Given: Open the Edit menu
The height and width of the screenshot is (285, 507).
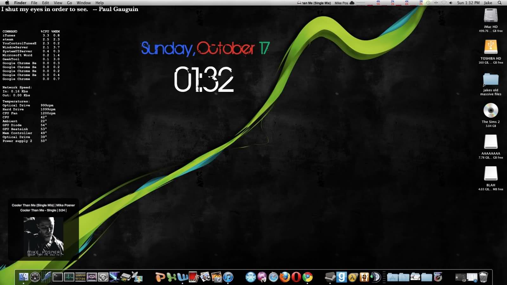Looking at the screenshot, I should (46, 3).
